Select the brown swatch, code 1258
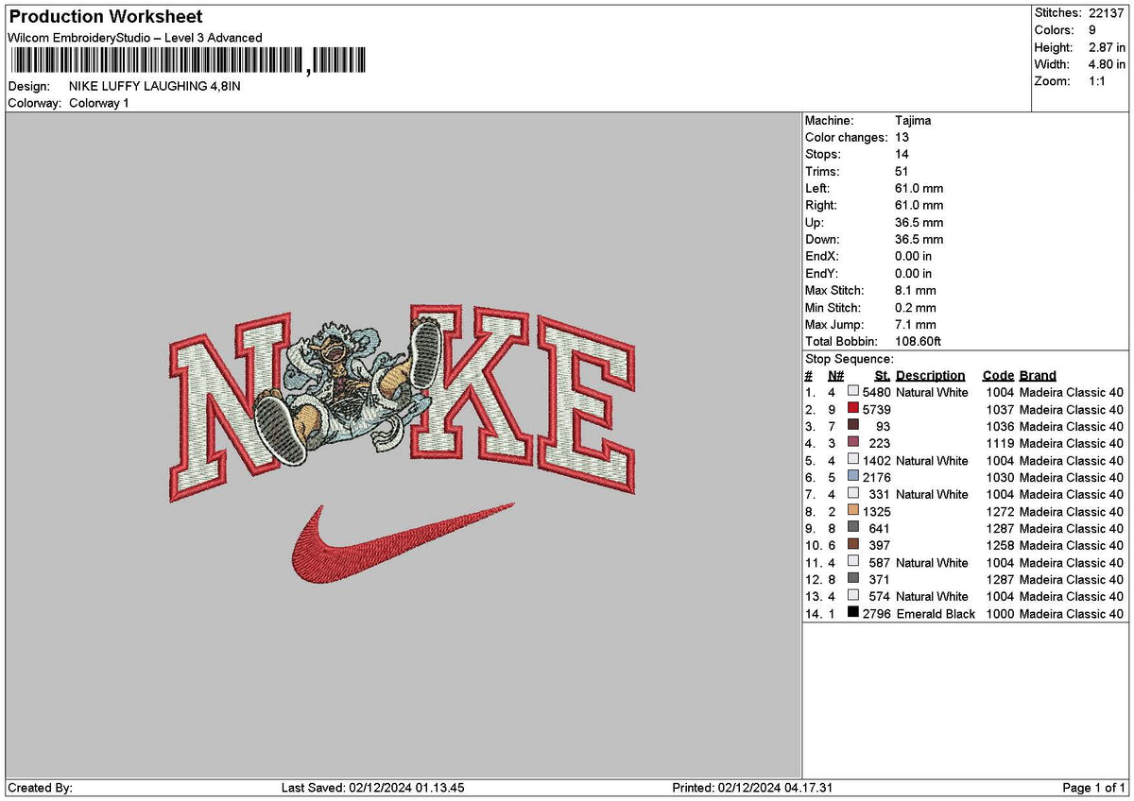Image resolution: width=1134 pixels, height=801 pixels. tap(853, 545)
